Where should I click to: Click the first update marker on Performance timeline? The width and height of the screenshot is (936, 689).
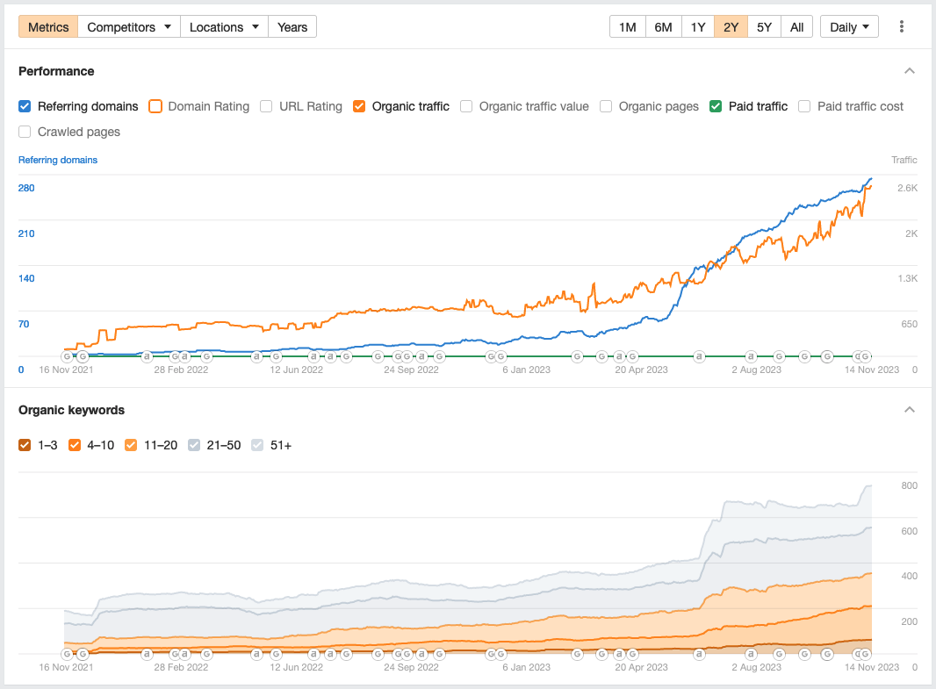coord(67,356)
